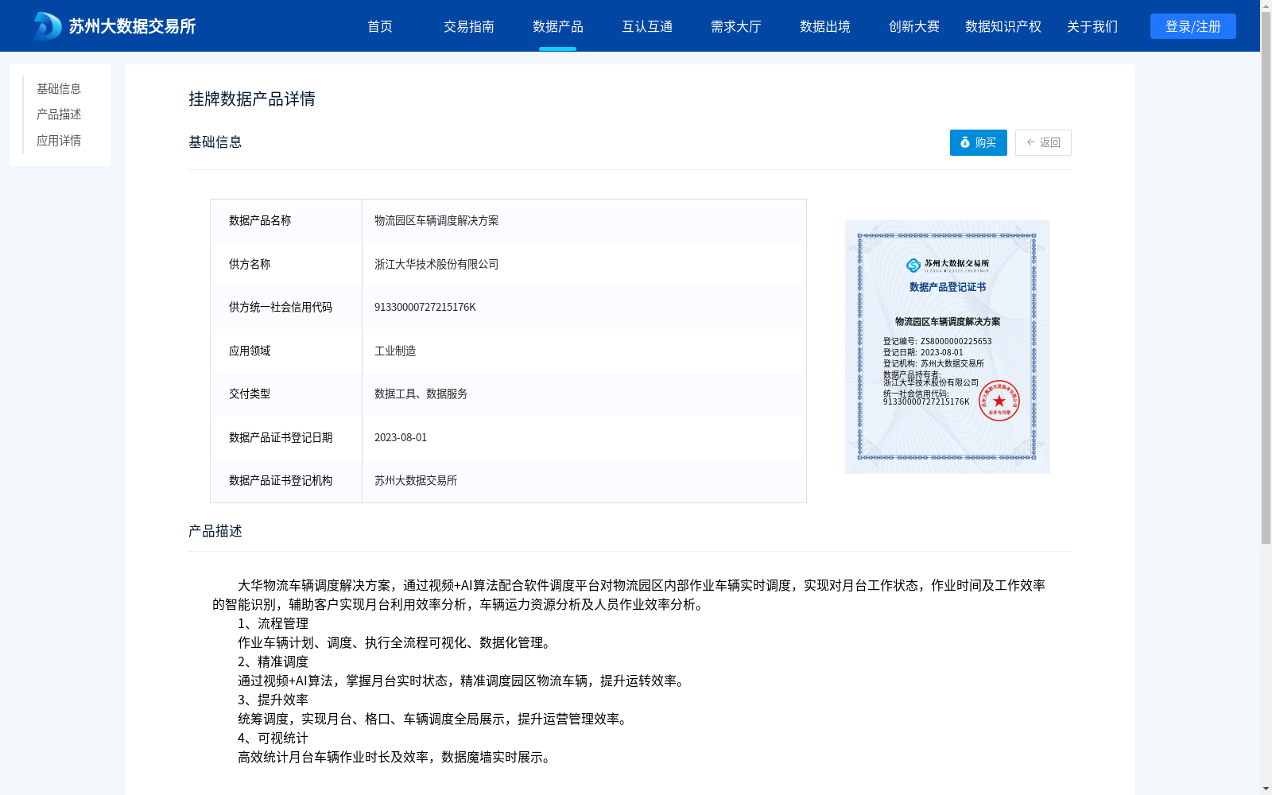The width and height of the screenshot is (1272, 795).
Task: Open the 需求大厅 navigation item
Action: [736, 26]
